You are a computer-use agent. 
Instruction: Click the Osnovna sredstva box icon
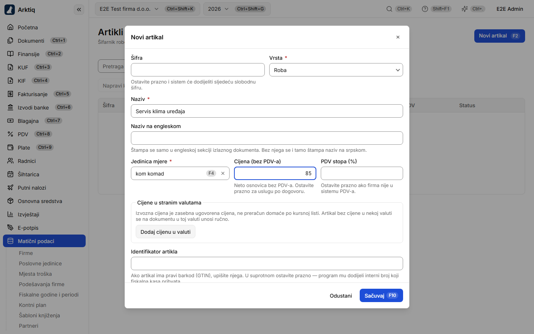(10, 201)
